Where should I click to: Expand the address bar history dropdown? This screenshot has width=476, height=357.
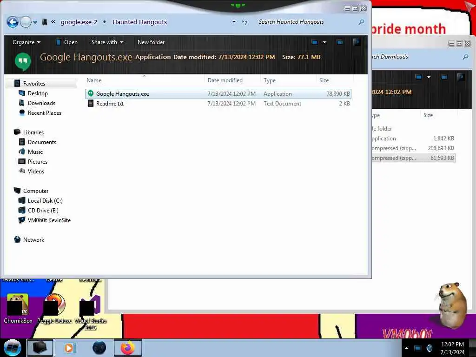(x=234, y=22)
